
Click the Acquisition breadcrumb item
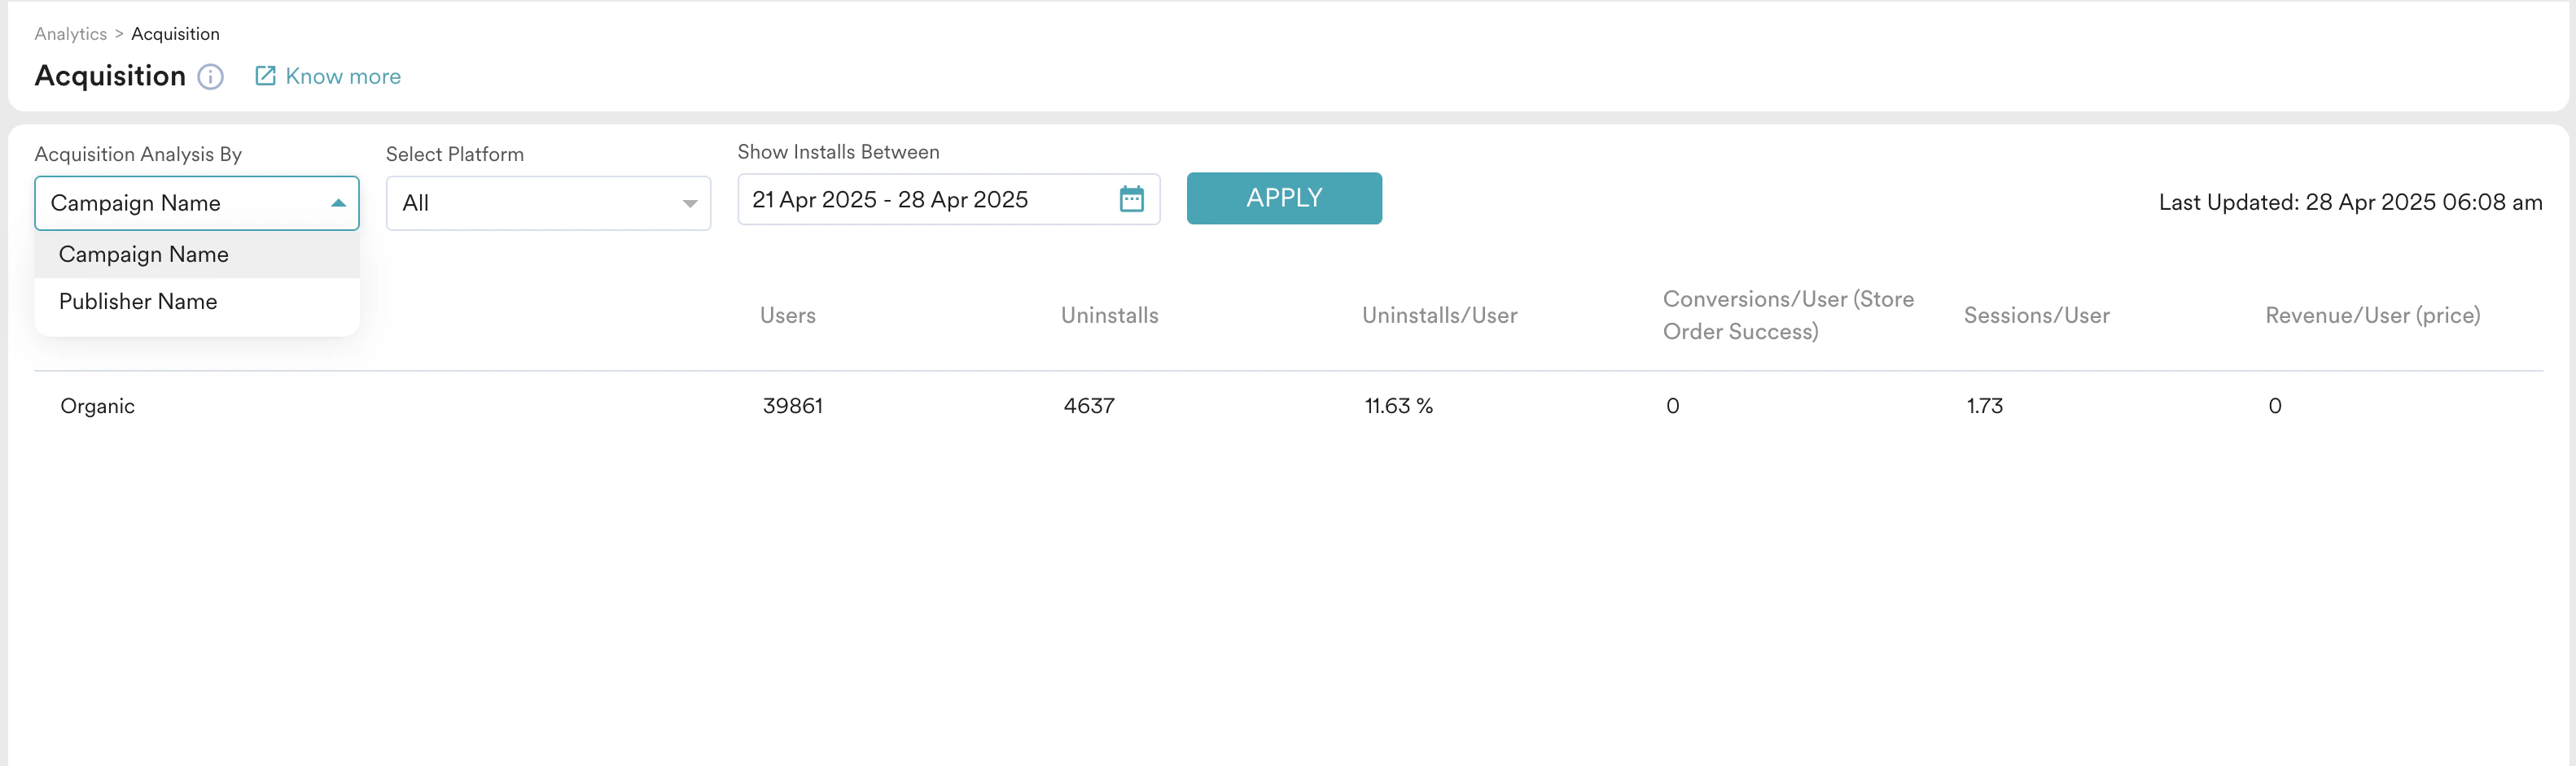click(174, 33)
